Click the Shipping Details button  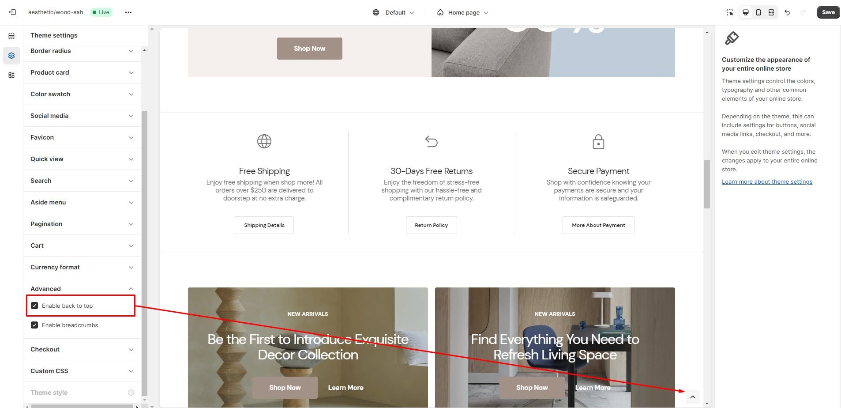(264, 225)
